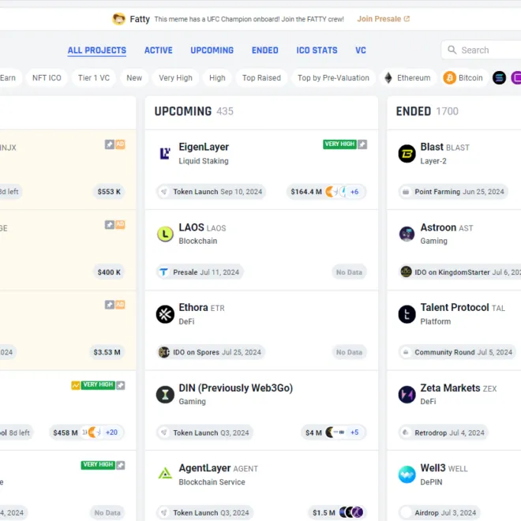Open the AgentLayer AGENT title
The height and width of the screenshot is (521, 521).
pyautogui.click(x=218, y=468)
